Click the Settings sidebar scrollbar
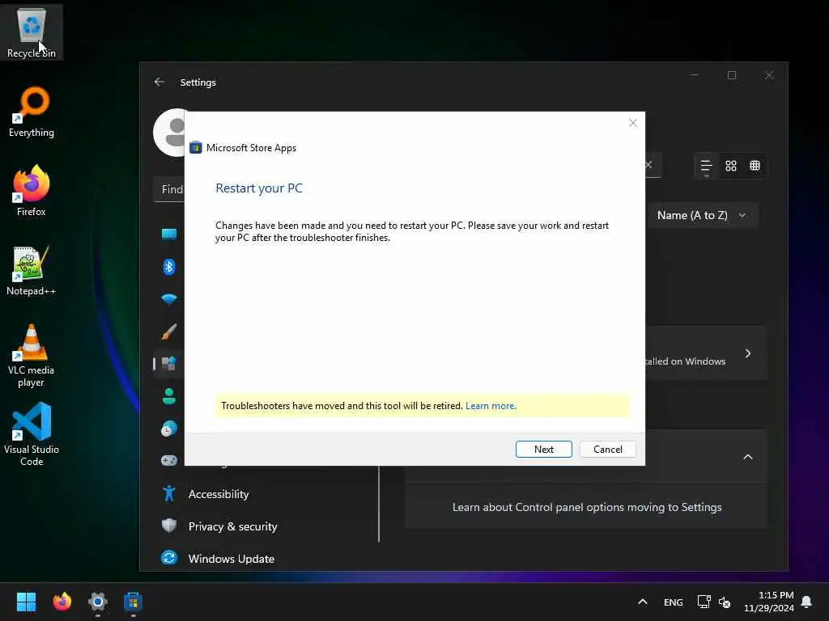The width and height of the screenshot is (829, 621). click(x=379, y=505)
